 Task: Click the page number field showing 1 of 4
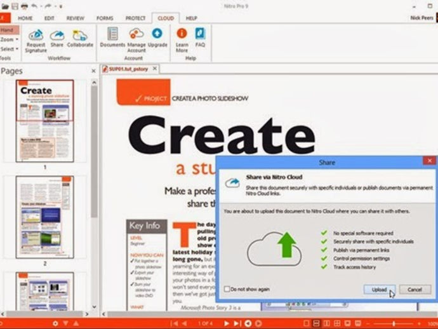coord(205,323)
